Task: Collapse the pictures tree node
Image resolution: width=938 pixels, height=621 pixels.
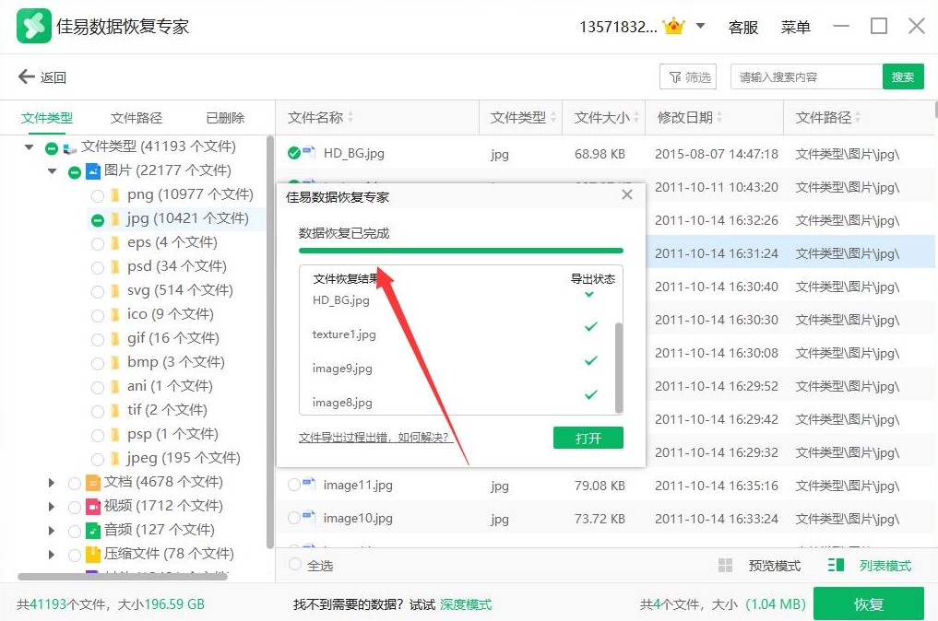Action: 53,170
